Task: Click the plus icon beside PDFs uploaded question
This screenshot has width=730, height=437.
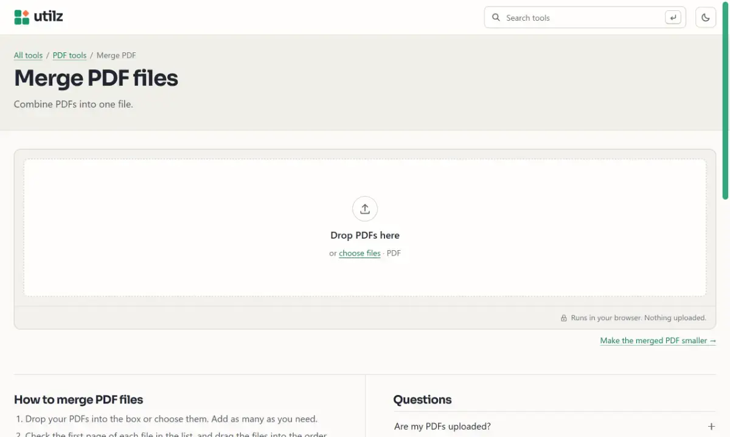Action: click(x=711, y=427)
